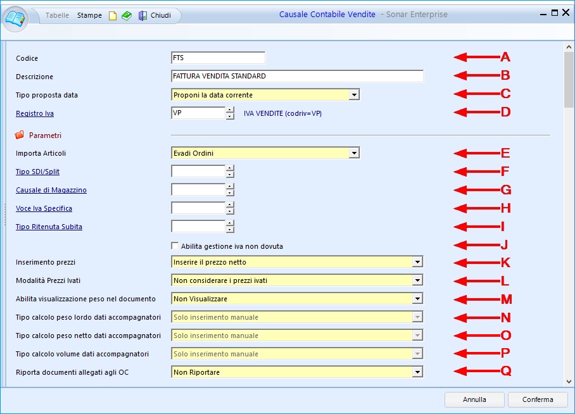Open the green book manual icon
The width and height of the screenshot is (575, 414).
coord(127,16)
